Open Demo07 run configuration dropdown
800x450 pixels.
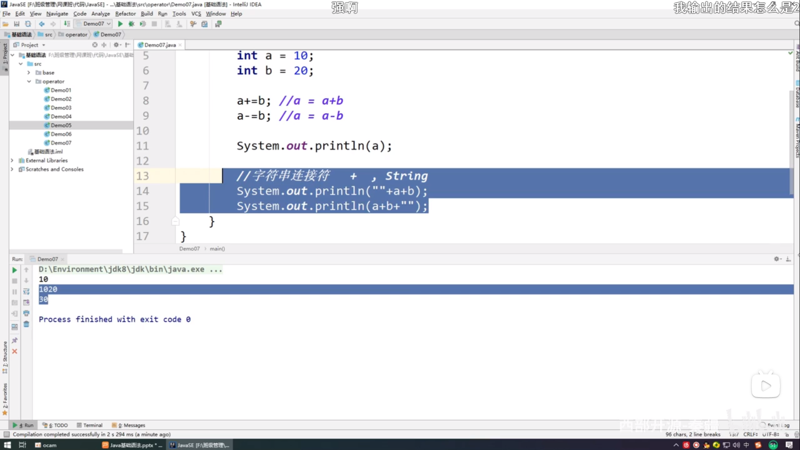pyautogui.click(x=94, y=24)
